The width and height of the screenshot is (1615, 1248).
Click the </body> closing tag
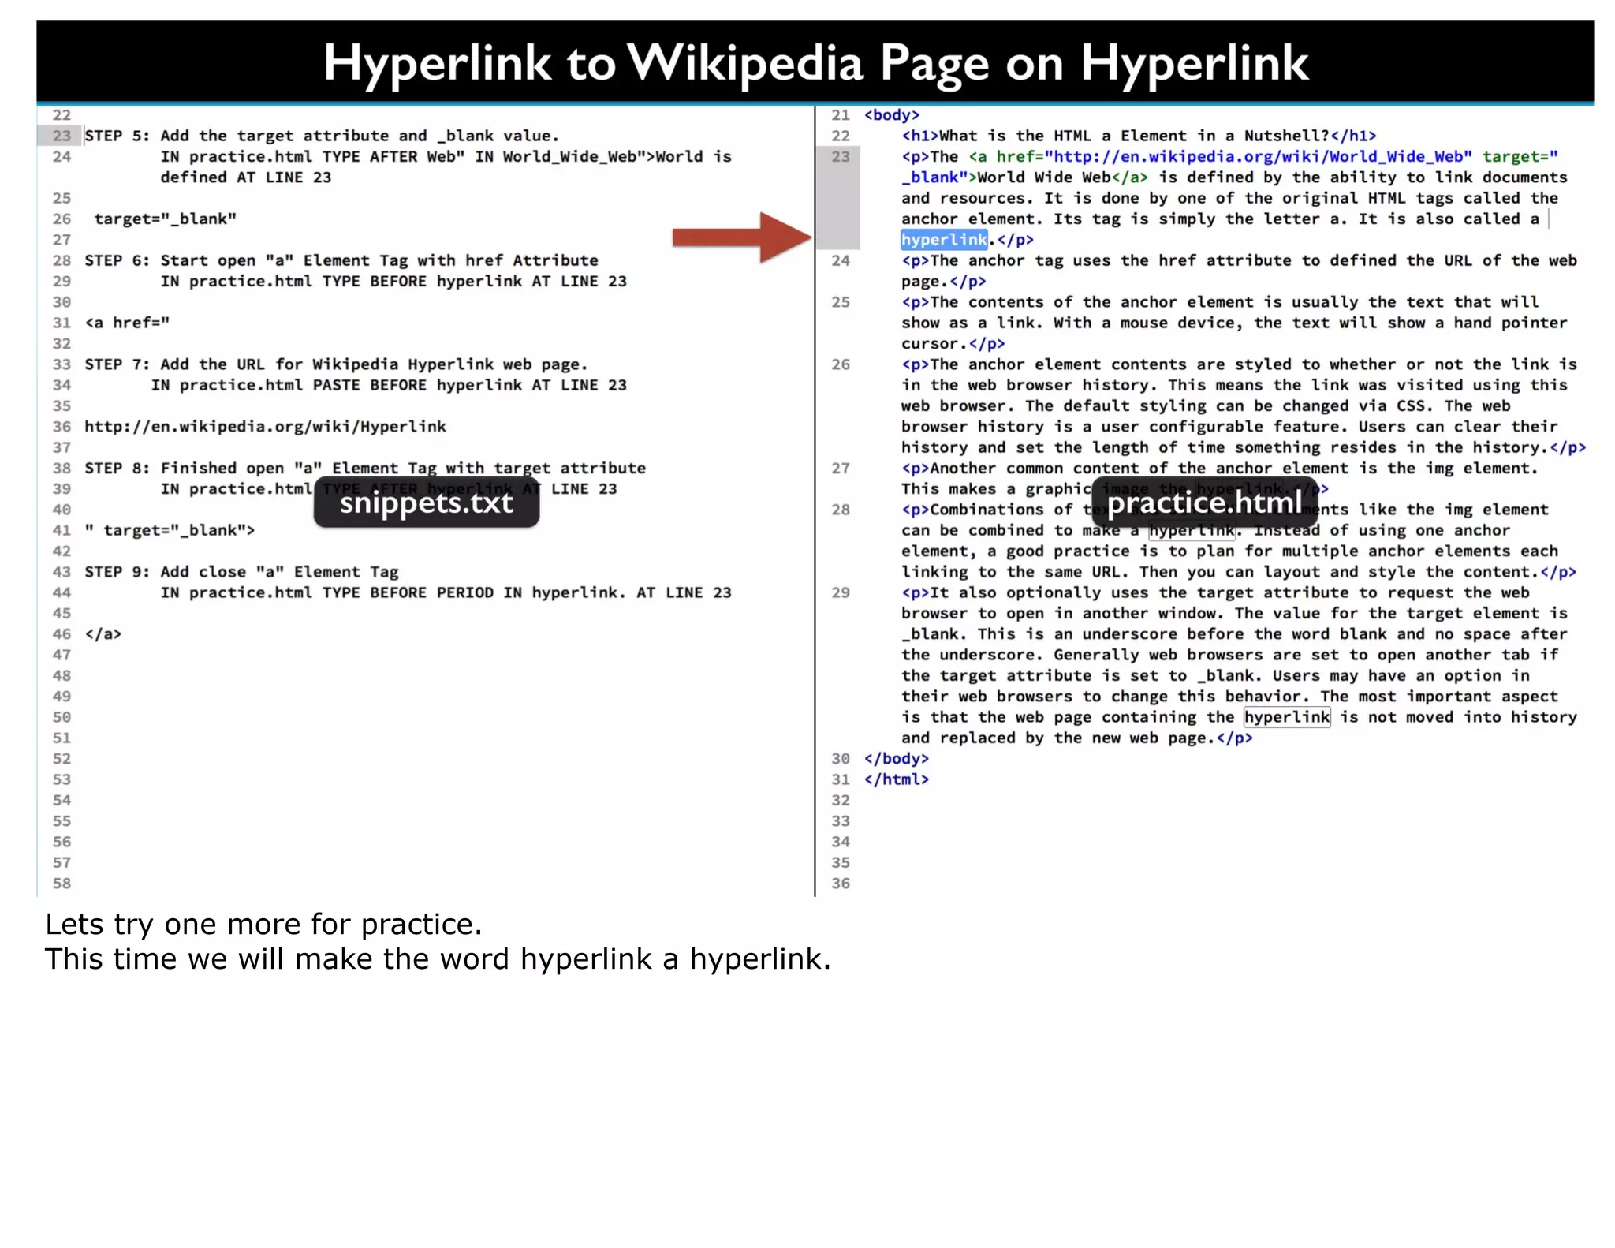click(x=897, y=759)
